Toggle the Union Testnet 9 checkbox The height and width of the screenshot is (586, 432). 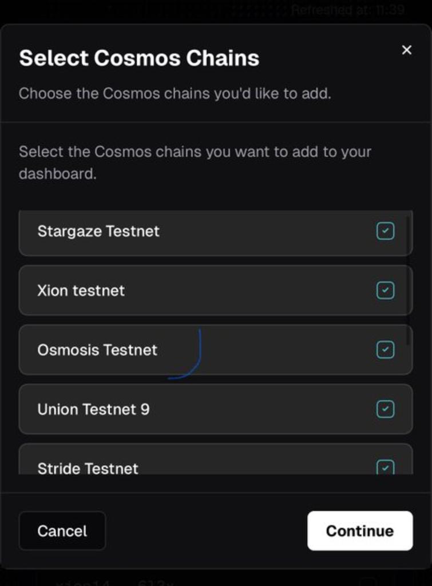[385, 409]
